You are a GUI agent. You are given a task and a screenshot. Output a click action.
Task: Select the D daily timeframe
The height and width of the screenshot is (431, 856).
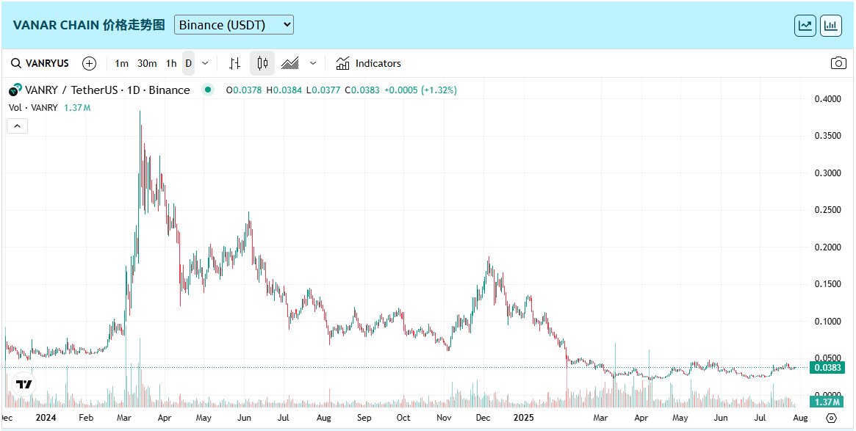[x=188, y=63]
